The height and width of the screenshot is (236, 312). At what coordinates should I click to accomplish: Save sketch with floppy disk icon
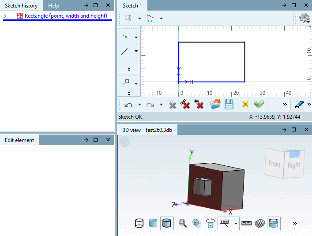point(229,104)
